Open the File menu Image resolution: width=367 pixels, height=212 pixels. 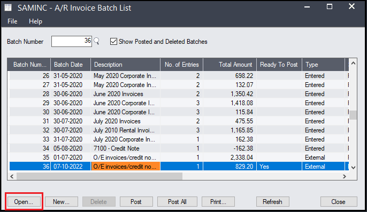point(12,21)
